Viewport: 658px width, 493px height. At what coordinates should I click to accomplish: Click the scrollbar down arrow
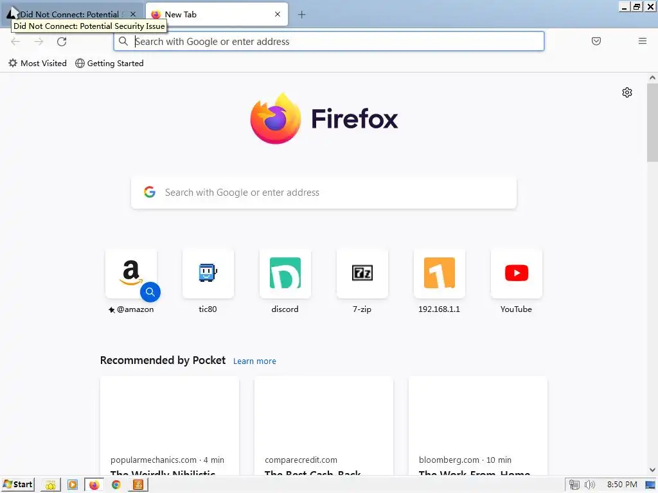click(652, 470)
